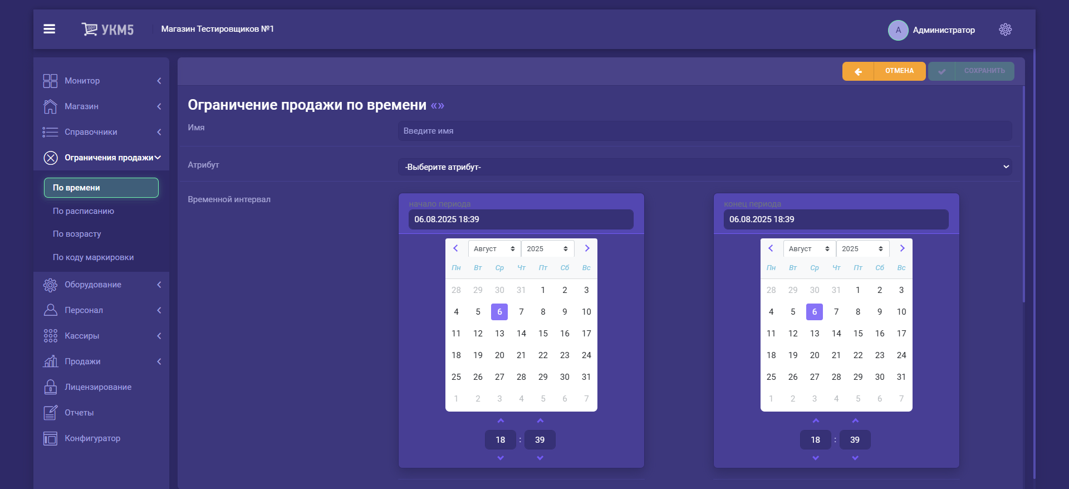
Task: Expand the Справочники menu chevron
Action: tap(159, 132)
